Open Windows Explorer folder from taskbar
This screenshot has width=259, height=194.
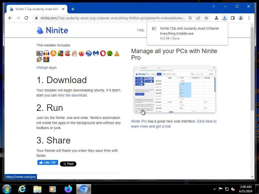click(x=37, y=189)
